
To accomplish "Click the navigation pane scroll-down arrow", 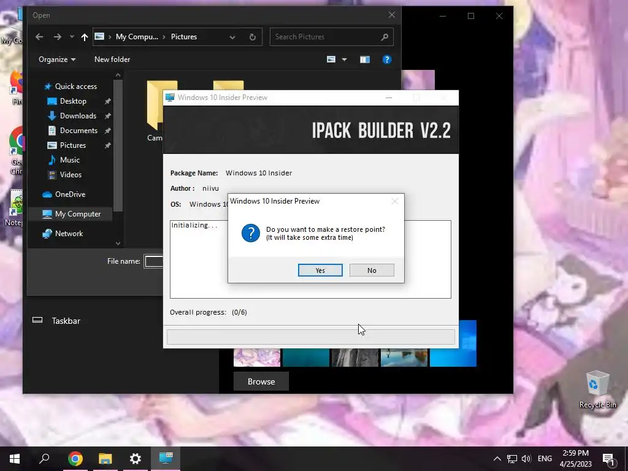I will pos(118,243).
